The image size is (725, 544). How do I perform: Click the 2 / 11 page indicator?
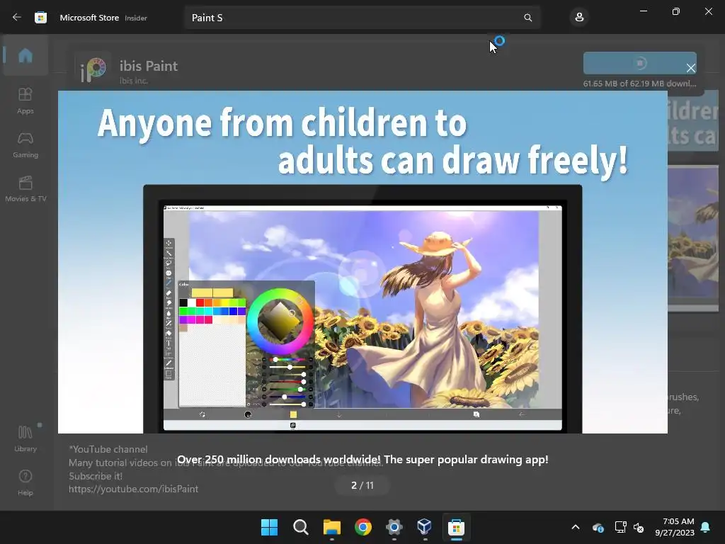[x=362, y=485]
